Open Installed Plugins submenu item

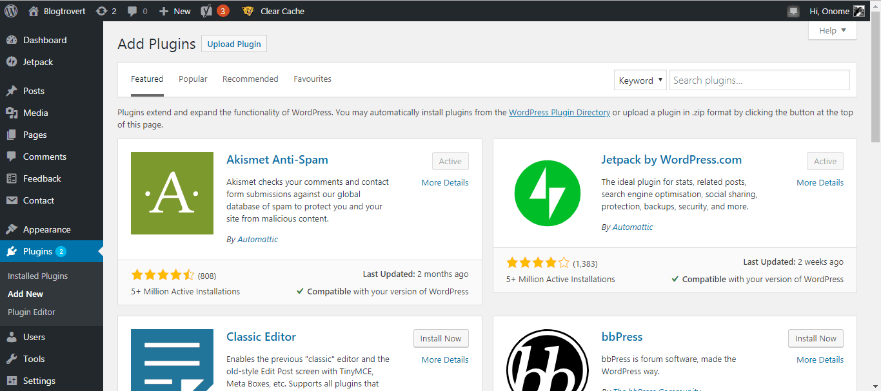pos(37,276)
